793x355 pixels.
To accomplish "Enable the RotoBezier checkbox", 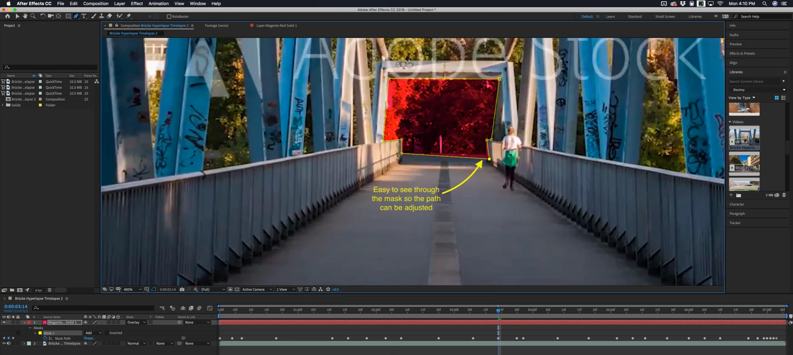I will (x=169, y=17).
